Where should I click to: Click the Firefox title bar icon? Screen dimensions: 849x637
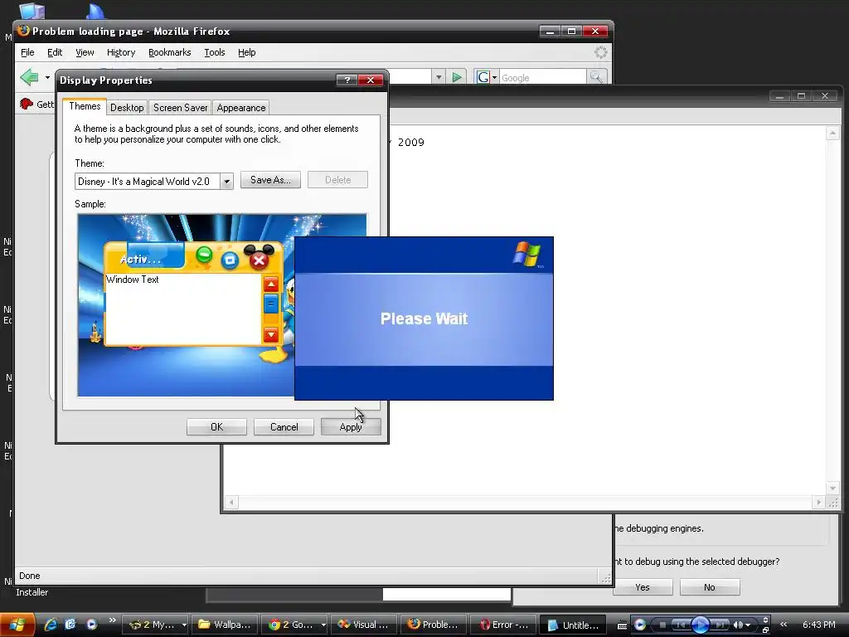pos(23,31)
